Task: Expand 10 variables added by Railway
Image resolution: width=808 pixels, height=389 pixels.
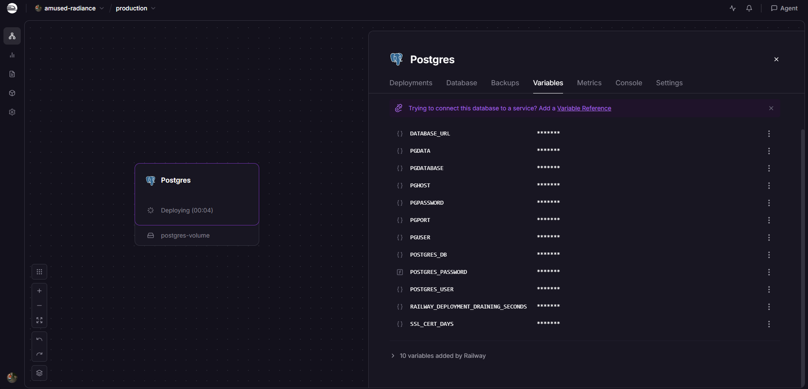Action: (x=438, y=356)
